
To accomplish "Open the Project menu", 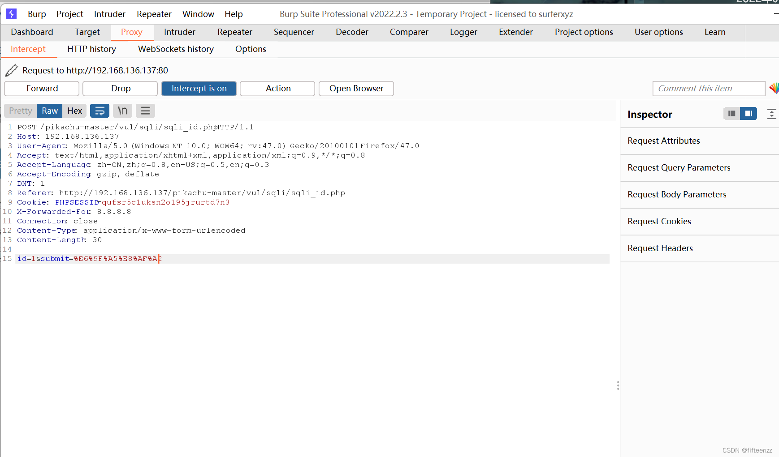I will pyautogui.click(x=70, y=14).
